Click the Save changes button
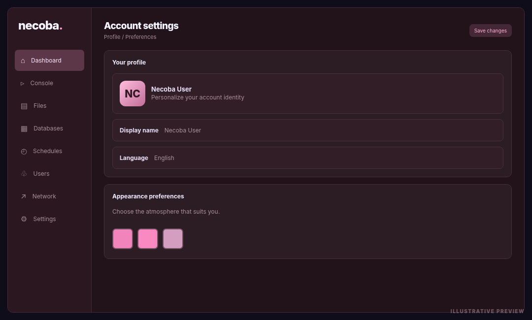The image size is (532, 320). pos(490,31)
